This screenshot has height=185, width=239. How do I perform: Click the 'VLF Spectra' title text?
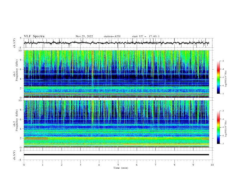click(34, 36)
